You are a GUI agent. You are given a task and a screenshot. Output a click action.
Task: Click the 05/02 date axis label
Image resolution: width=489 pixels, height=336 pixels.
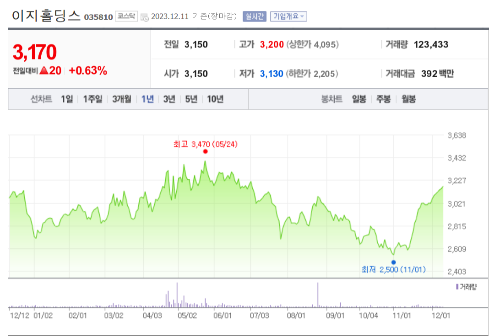click(187, 315)
